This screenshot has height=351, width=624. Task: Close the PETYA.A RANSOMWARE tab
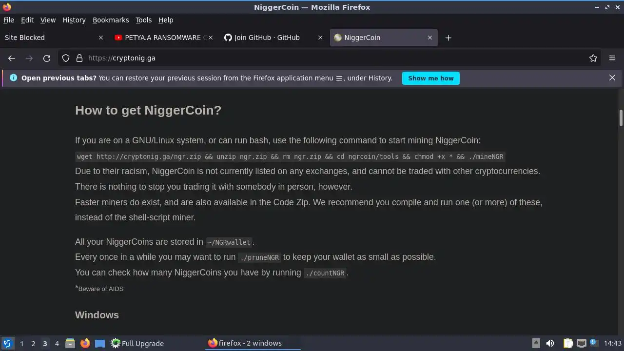coord(211,38)
